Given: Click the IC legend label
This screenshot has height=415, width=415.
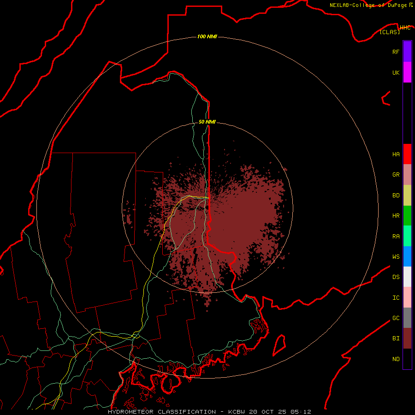Looking at the screenshot, I should (396, 298).
